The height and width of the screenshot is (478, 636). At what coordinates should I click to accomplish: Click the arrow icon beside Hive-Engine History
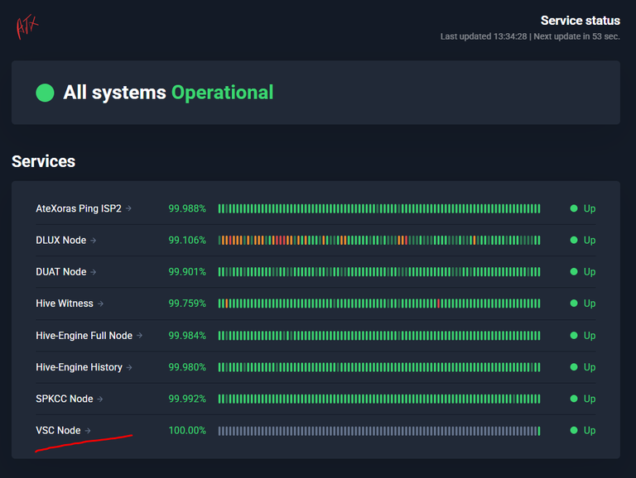tap(129, 367)
